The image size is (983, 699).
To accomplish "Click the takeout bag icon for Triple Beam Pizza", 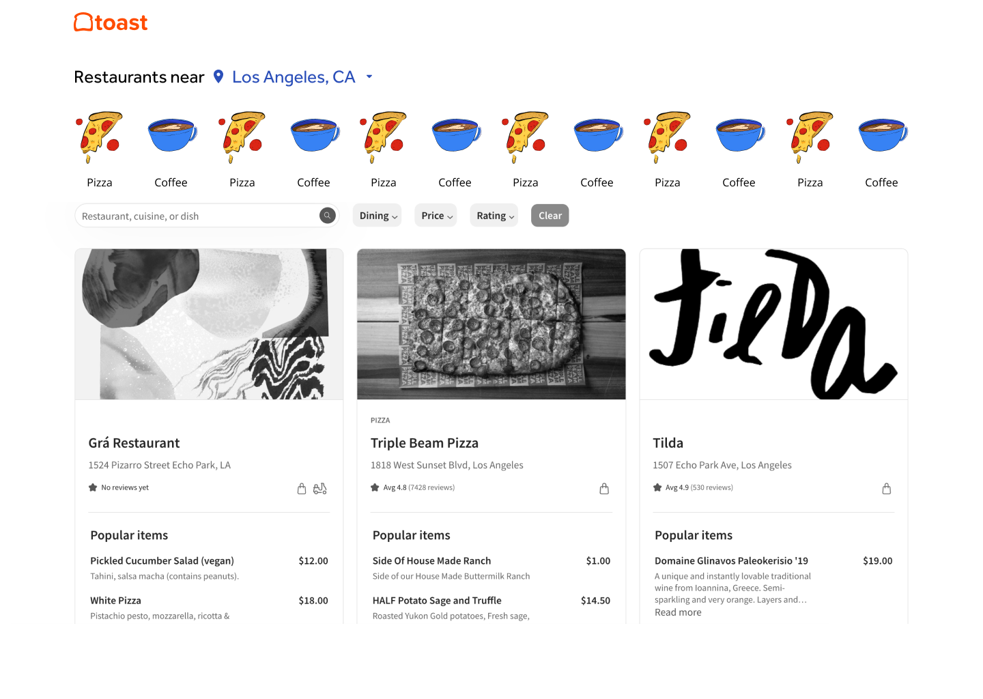I will pos(604,489).
